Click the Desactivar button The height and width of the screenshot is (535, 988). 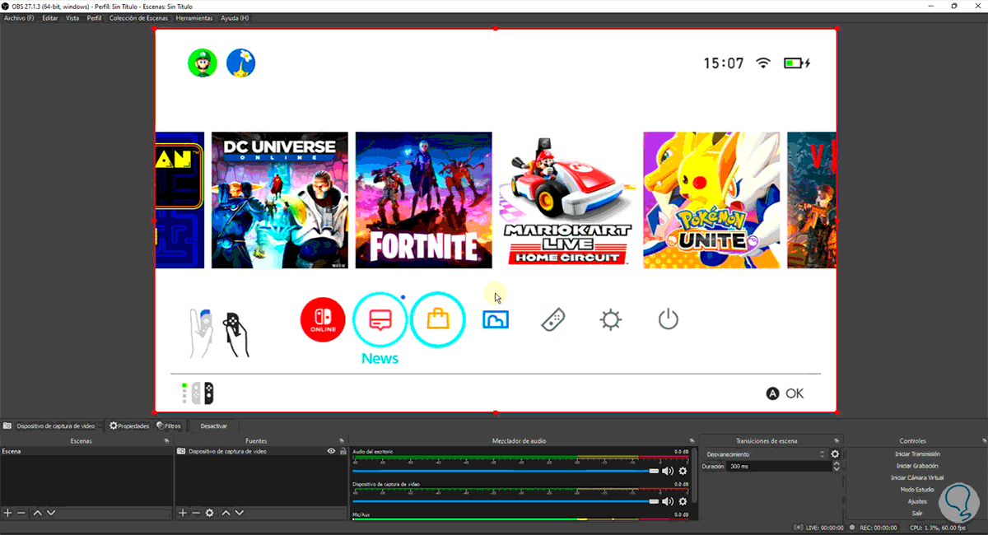214,426
